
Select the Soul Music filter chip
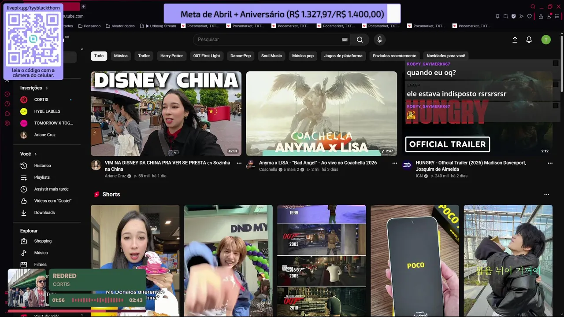click(x=271, y=56)
